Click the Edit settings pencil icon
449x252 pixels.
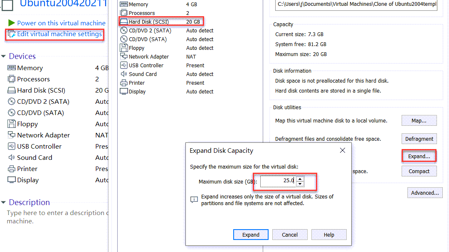(x=12, y=34)
